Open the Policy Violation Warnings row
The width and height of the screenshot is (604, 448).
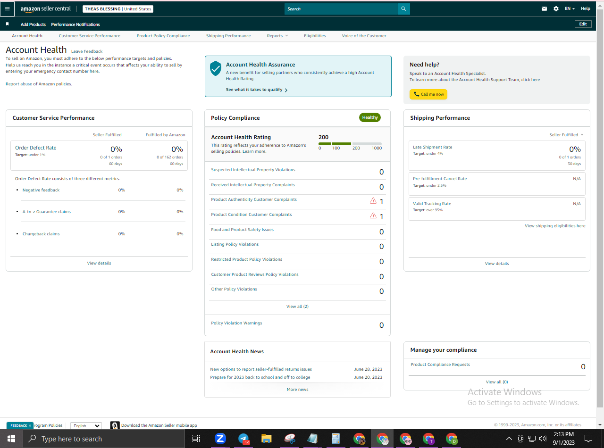click(x=297, y=325)
